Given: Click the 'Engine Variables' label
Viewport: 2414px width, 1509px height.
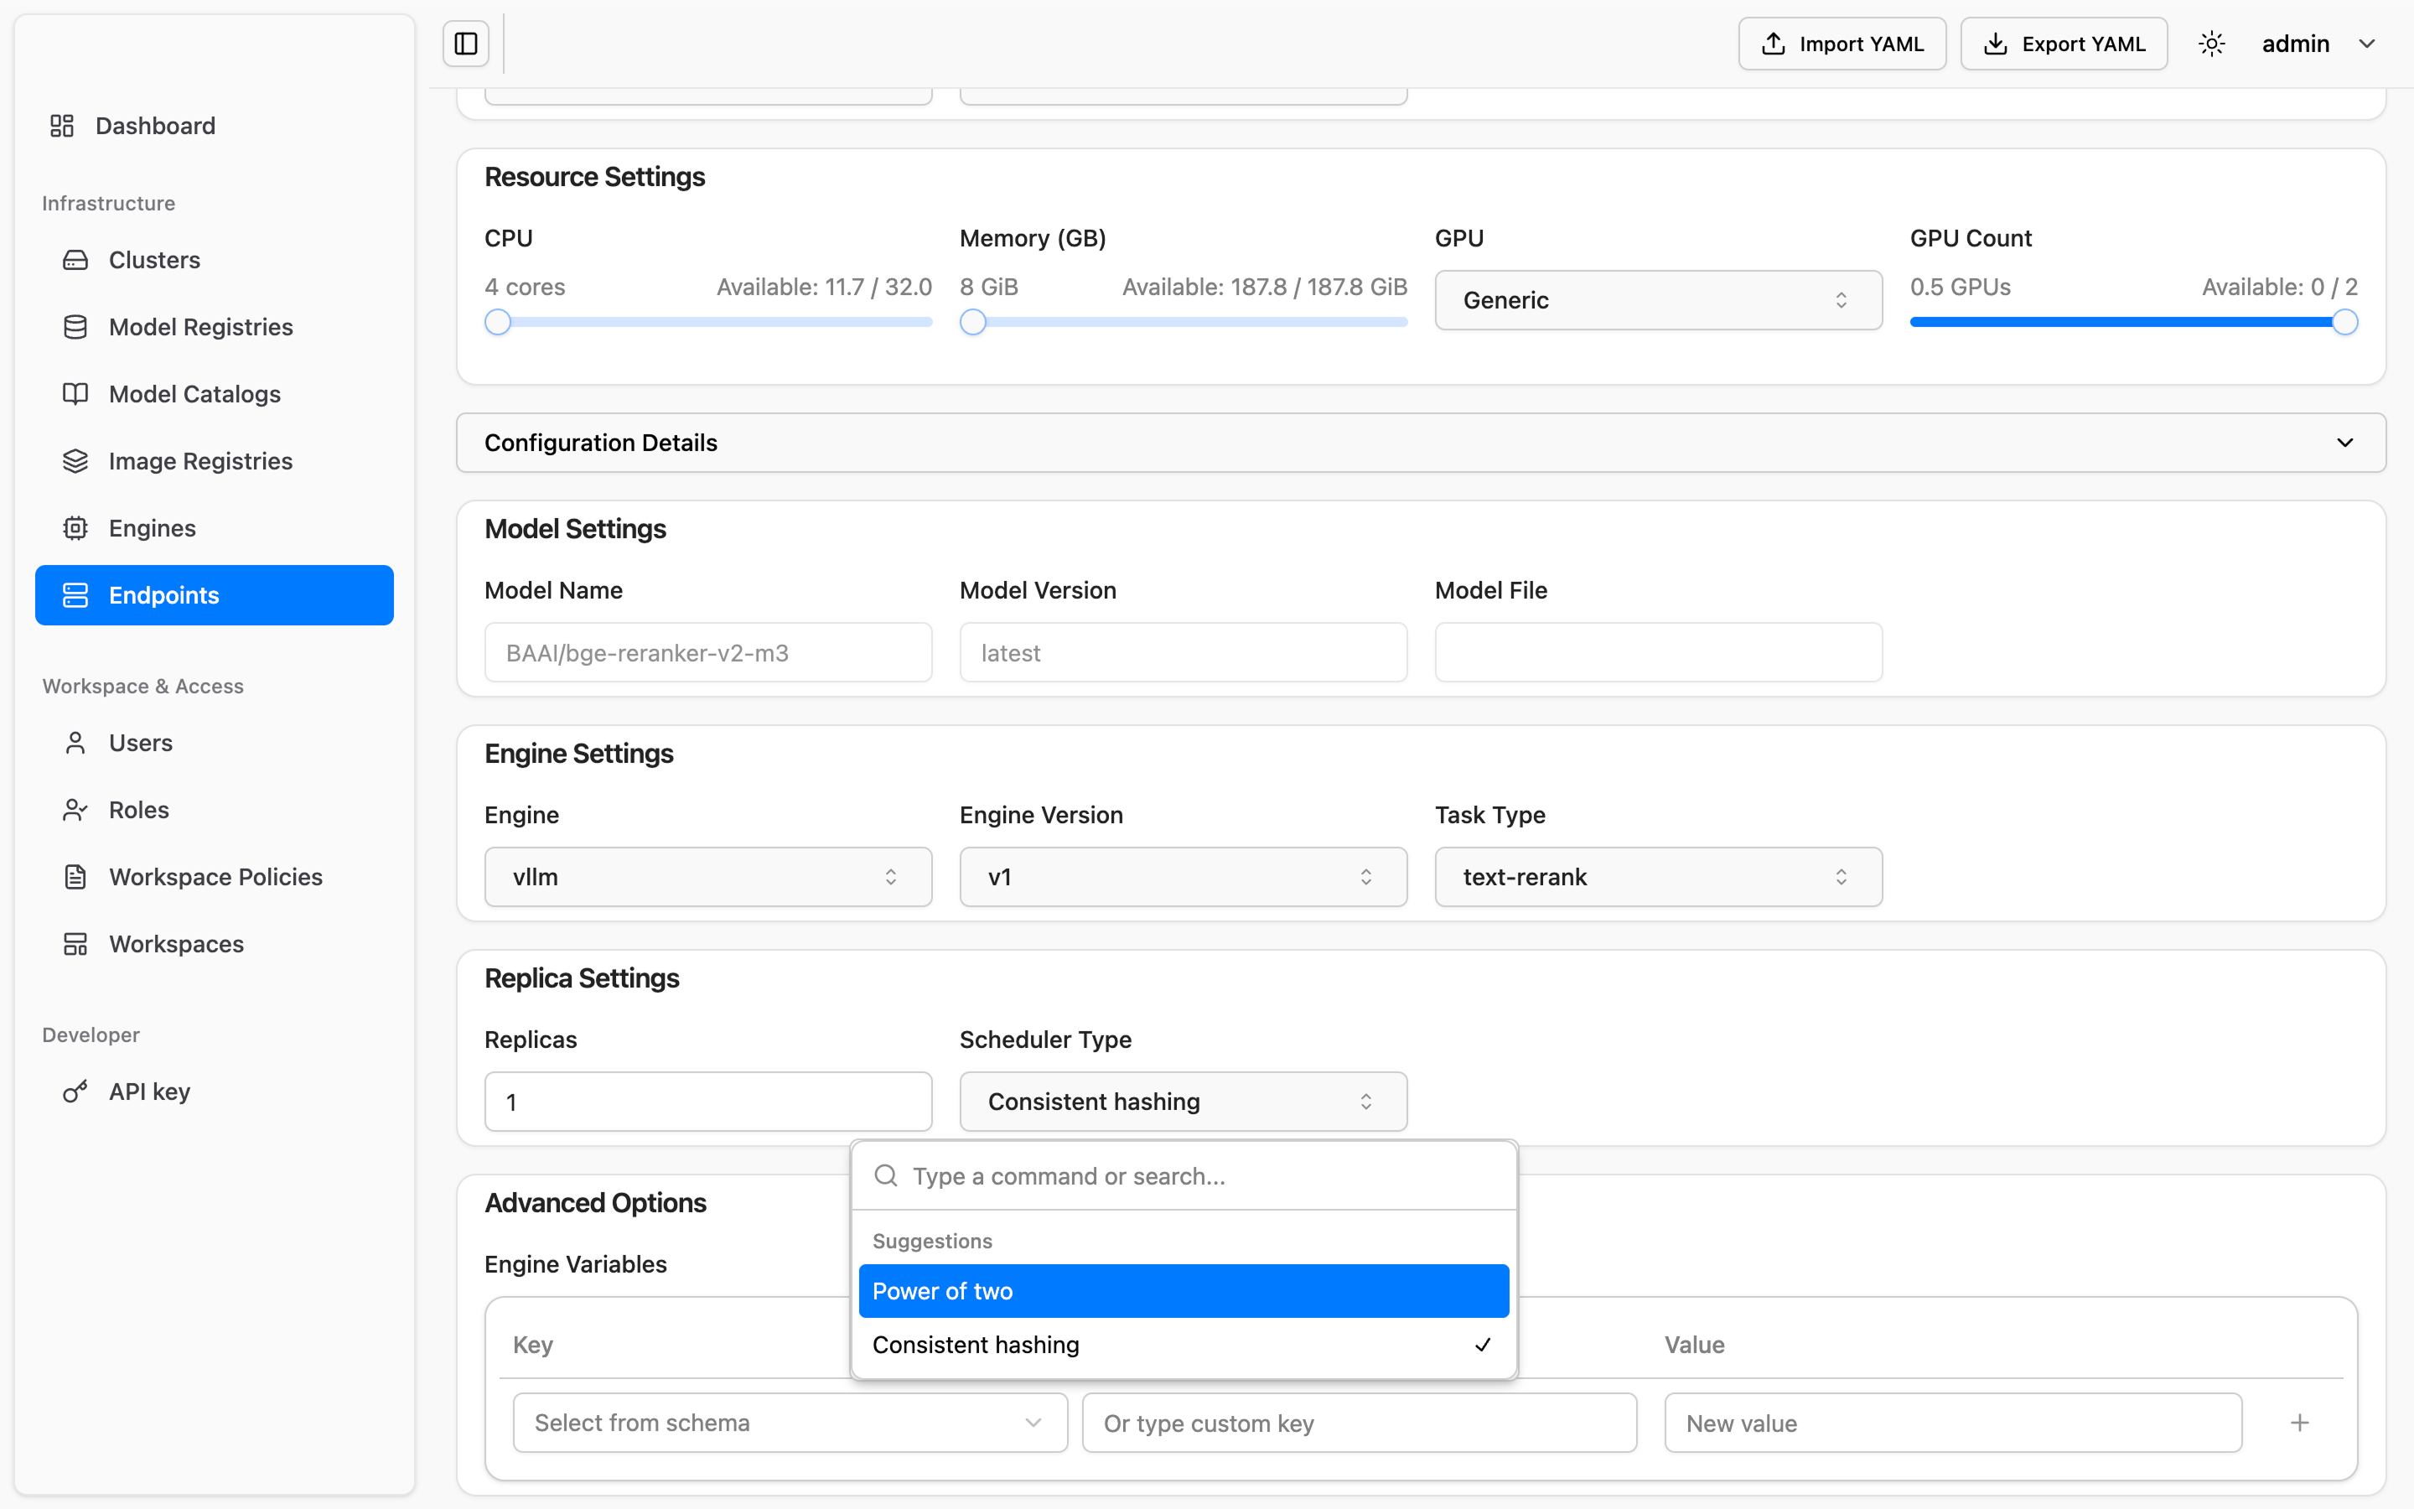Looking at the screenshot, I should coord(576,1264).
